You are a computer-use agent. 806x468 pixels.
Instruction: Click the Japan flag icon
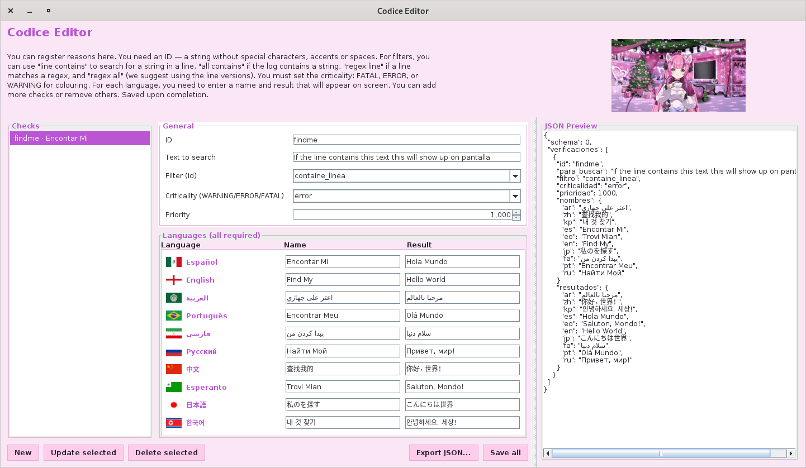click(174, 405)
